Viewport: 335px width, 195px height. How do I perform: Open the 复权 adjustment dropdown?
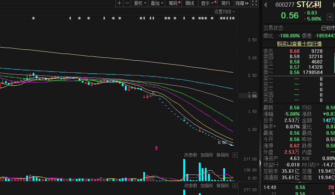[x=140, y=3]
